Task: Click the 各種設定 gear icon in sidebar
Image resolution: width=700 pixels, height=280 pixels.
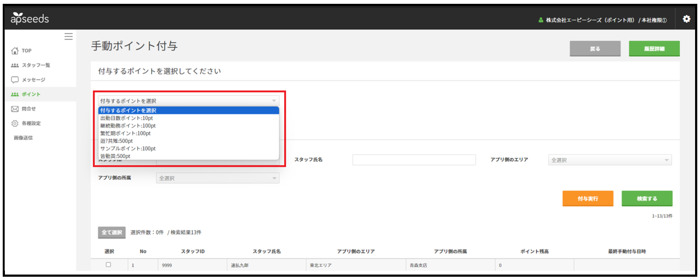Action: tap(15, 124)
